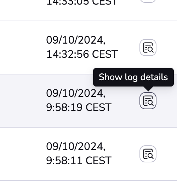Click the word "details" in the tooltip
The width and height of the screenshot is (177, 195).
point(154,77)
